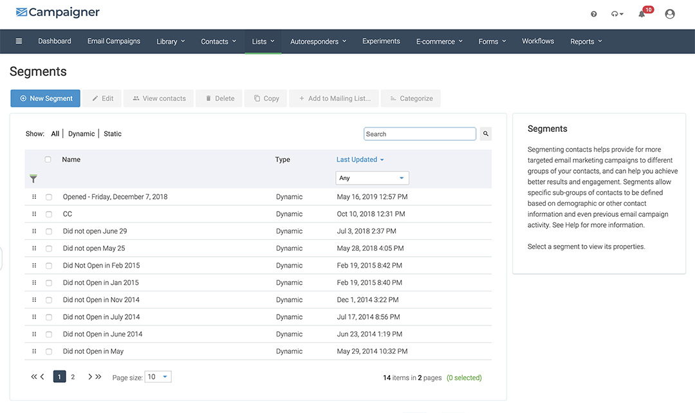Click the New Segment button

[x=45, y=98]
